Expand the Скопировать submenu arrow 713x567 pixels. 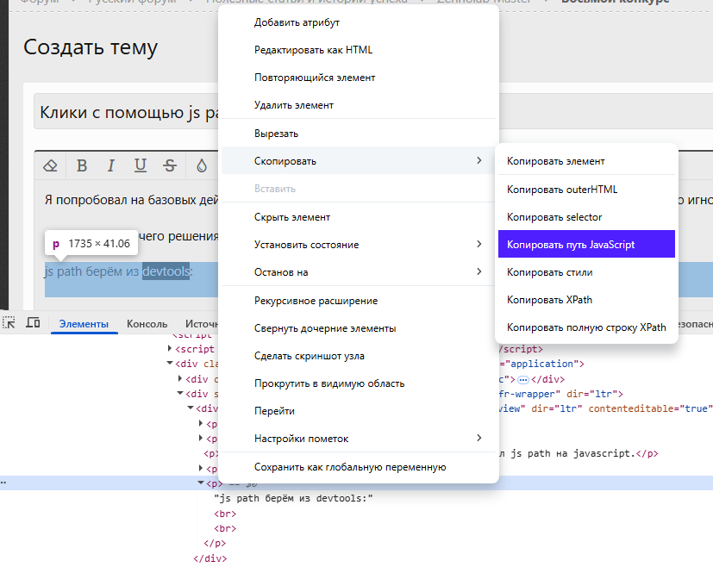[478, 161]
